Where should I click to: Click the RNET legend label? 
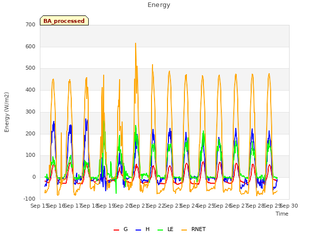[198, 229]
